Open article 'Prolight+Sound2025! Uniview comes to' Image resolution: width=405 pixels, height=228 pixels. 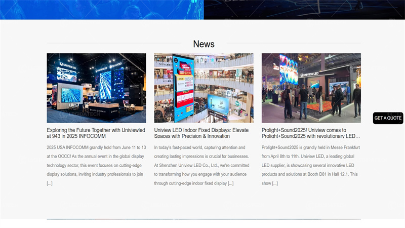311,133
